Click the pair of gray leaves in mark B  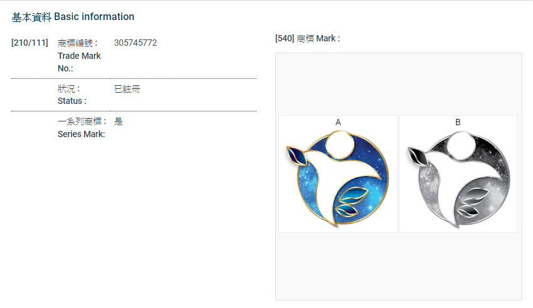[470, 202]
